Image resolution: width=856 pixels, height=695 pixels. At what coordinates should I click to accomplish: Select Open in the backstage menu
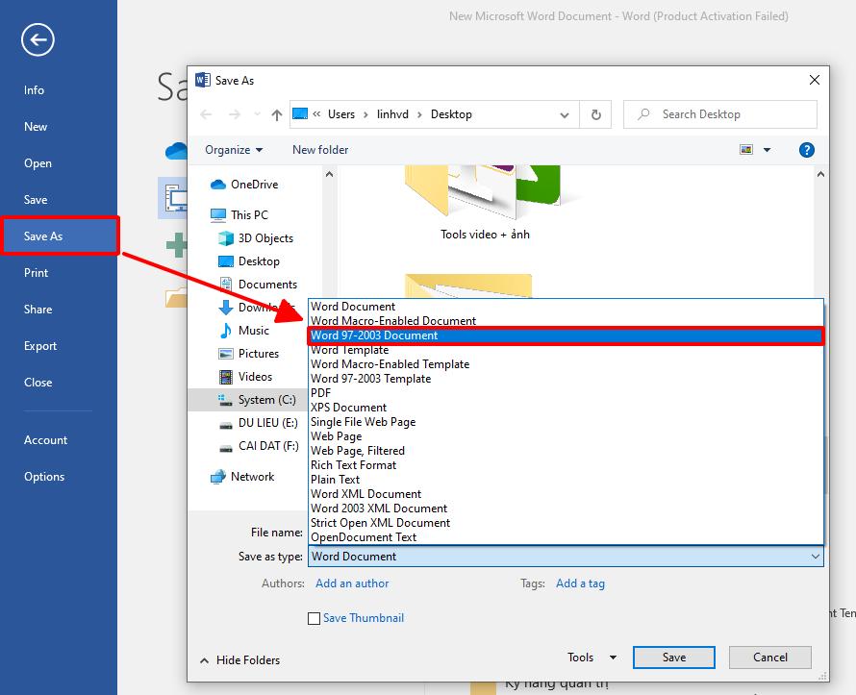[x=38, y=163]
